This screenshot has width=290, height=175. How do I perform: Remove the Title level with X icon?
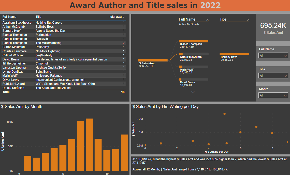(x=248, y=20)
